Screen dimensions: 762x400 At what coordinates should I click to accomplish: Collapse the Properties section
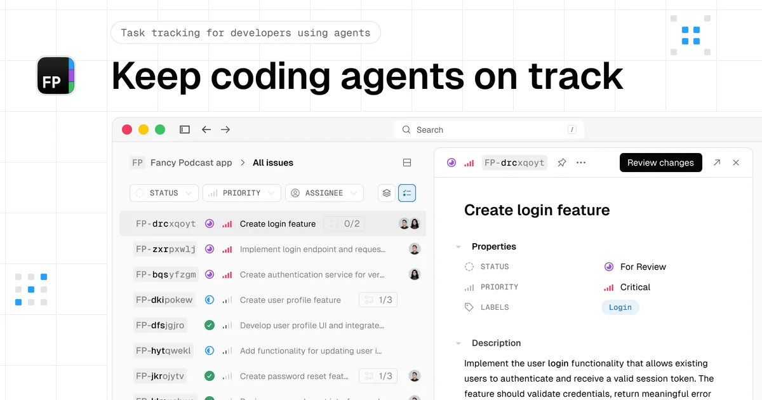pyautogui.click(x=458, y=246)
